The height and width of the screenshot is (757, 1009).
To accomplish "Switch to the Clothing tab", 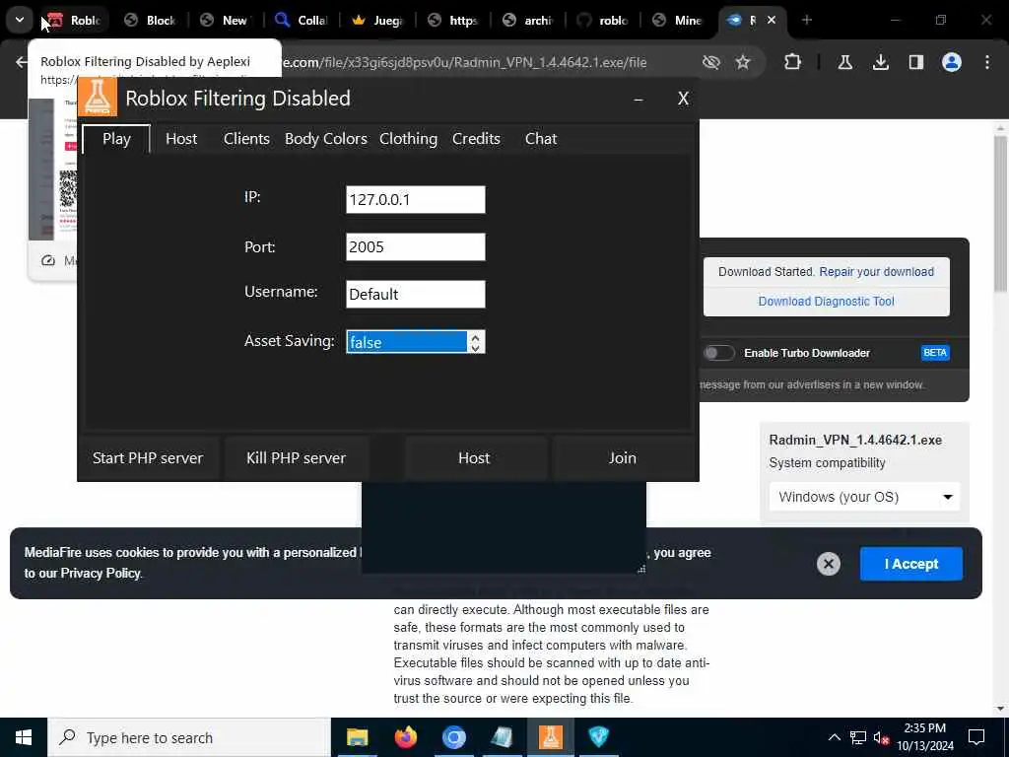I will tap(408, 138).
